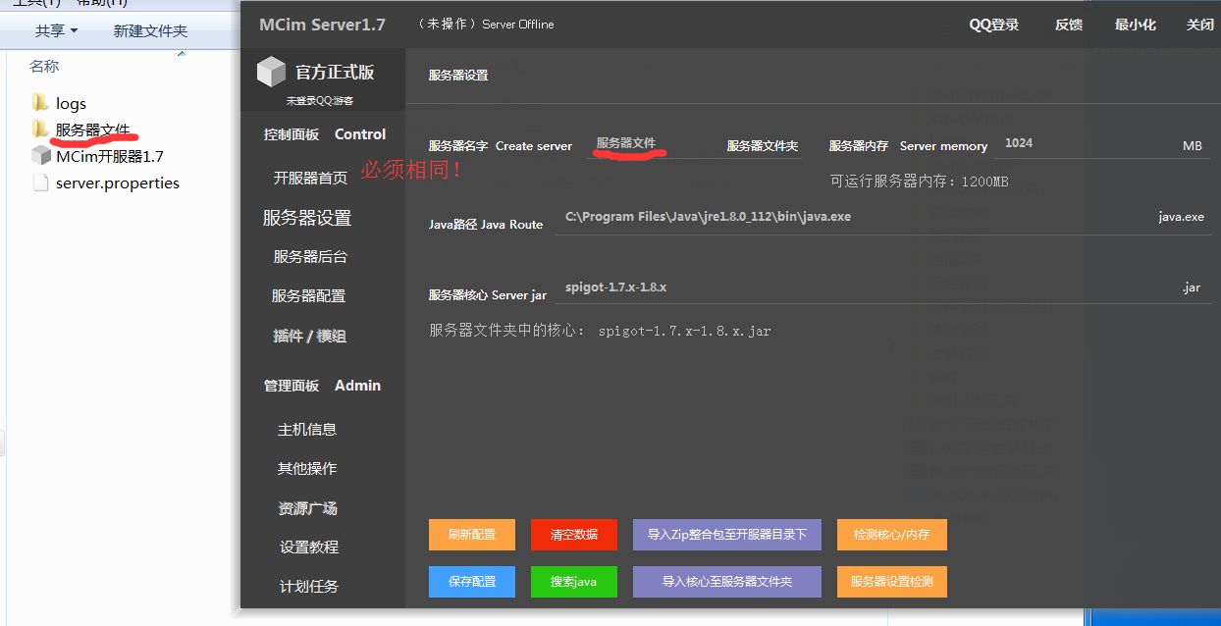Screen dimensions: 1221x626
Task: Click the MB unit label
Action: coord(1193,146)
